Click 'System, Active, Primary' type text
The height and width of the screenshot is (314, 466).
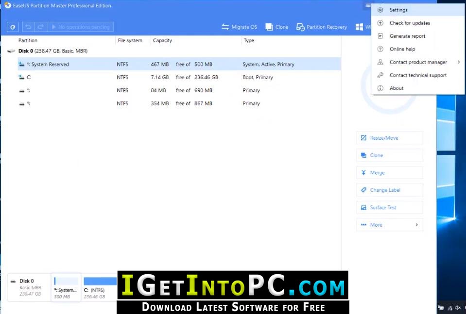[268, 65]
